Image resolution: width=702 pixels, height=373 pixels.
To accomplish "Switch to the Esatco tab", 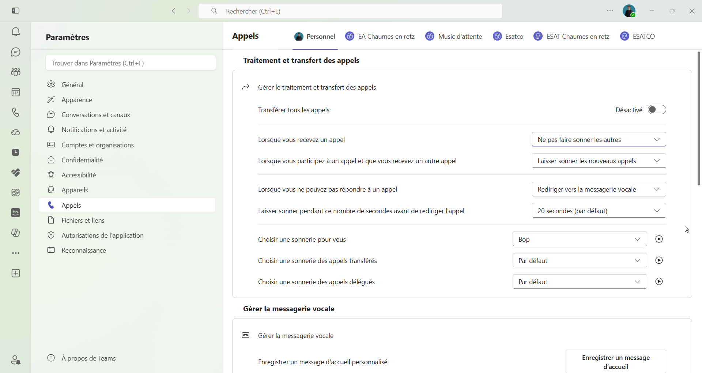I will pyautogui.click(x=508, y=37).
